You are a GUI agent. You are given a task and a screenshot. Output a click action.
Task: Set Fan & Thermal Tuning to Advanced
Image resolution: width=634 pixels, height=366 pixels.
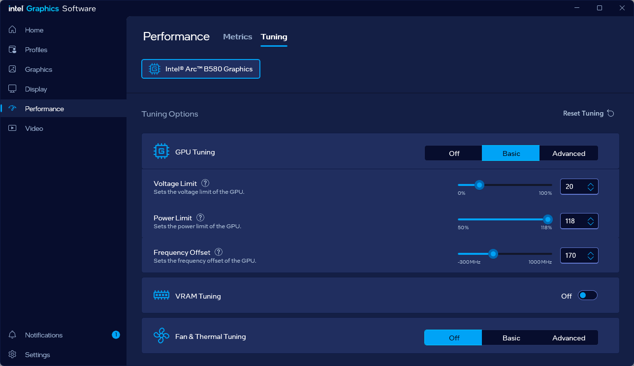[x=569, y=338]
